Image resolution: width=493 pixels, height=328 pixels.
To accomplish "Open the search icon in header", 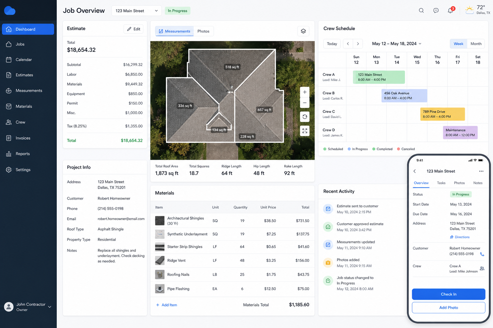I will (421, 11).
